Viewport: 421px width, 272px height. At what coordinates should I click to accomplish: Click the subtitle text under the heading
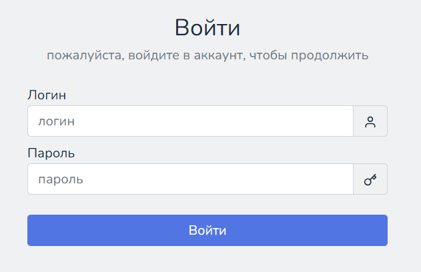point(207,55)
